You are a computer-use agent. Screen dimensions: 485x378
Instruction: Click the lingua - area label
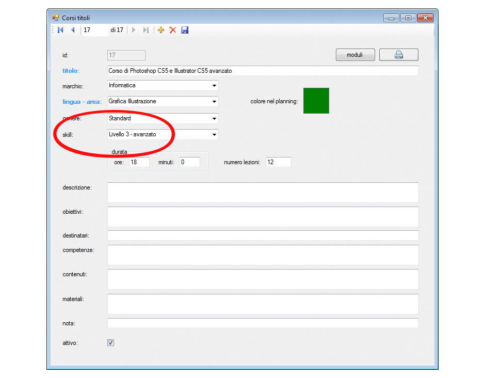point(82,102)
